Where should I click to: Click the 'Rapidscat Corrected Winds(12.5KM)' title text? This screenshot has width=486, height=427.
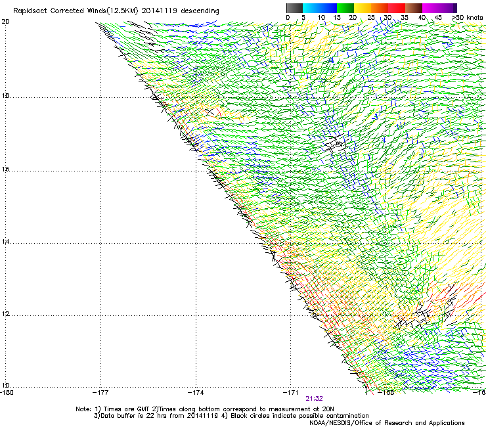(x=76, y=11)
